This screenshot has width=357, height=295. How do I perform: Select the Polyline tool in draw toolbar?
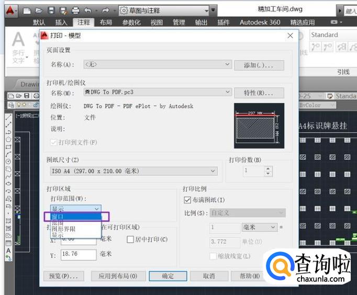[8, 132]
